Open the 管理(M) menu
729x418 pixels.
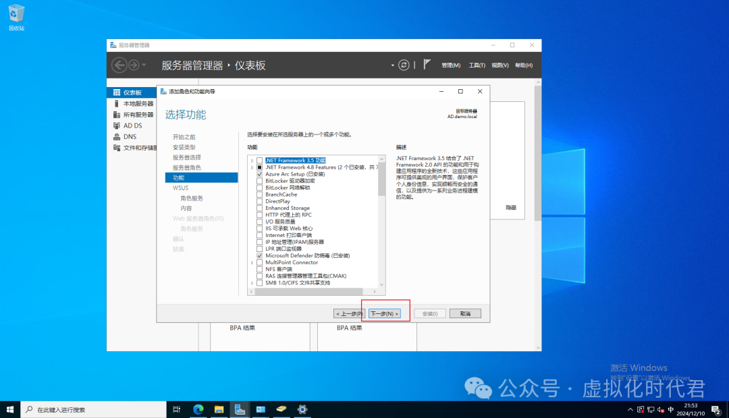point(450,65)
